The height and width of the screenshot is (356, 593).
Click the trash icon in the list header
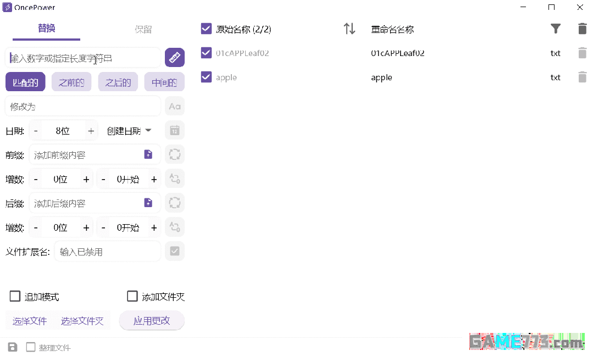582,29
